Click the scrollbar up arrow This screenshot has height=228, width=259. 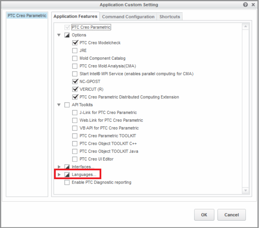(245, 26)
